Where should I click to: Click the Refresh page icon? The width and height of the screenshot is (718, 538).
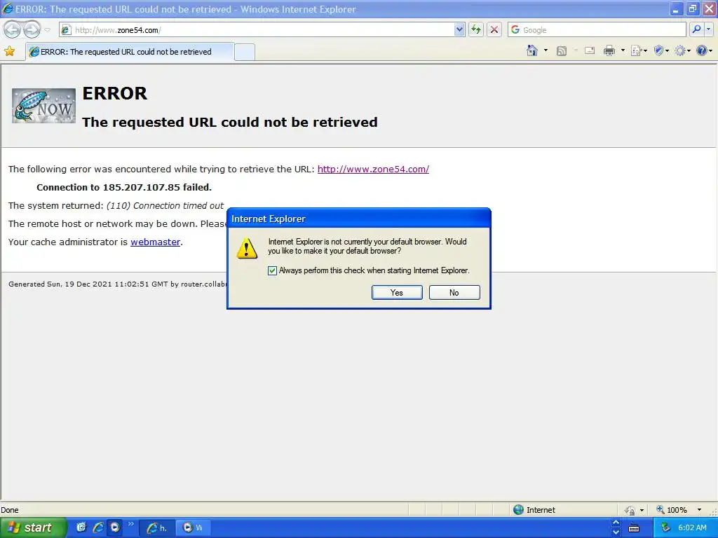pyautogui.click(x=476, y=29)
